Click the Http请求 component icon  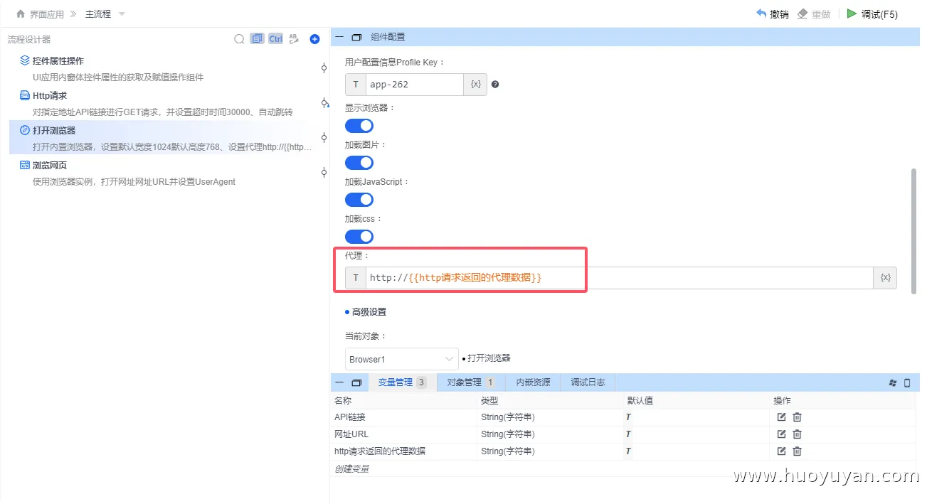(x=25, y=95)
